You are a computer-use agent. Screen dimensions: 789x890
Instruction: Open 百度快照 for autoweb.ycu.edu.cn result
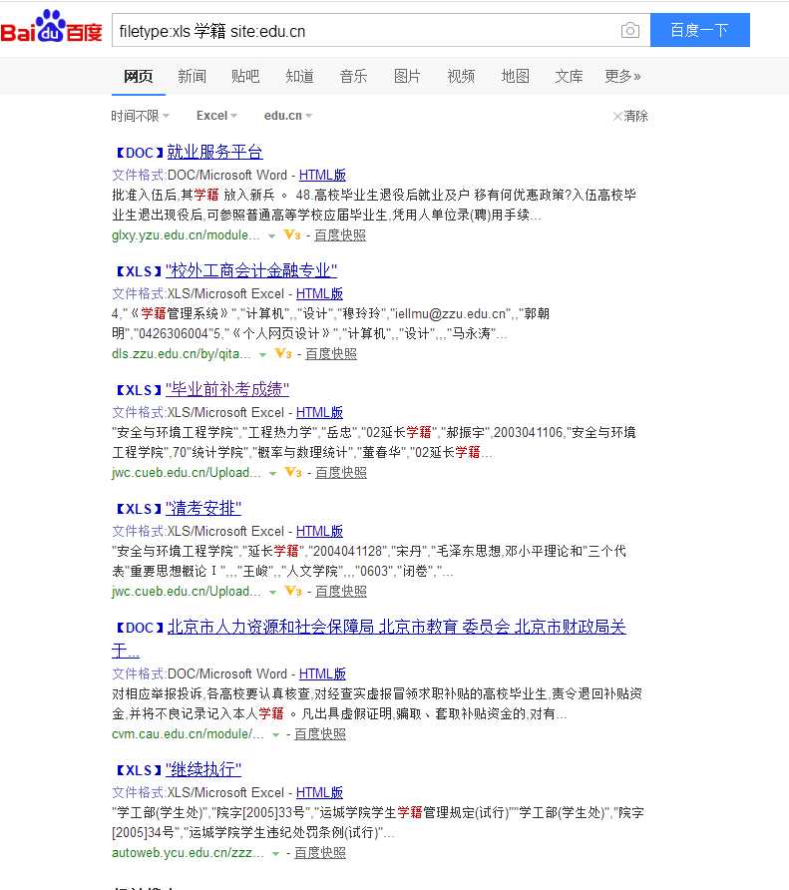(320, 852)
